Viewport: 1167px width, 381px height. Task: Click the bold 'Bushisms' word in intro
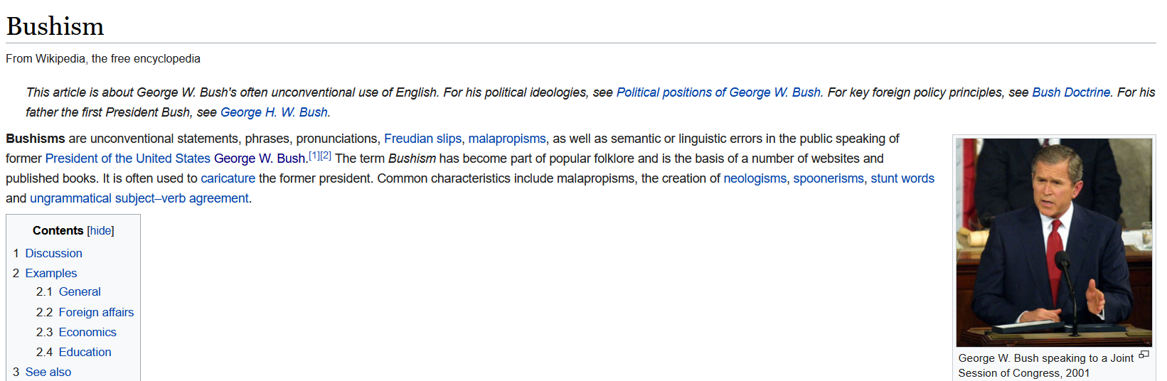coord(36,139)
